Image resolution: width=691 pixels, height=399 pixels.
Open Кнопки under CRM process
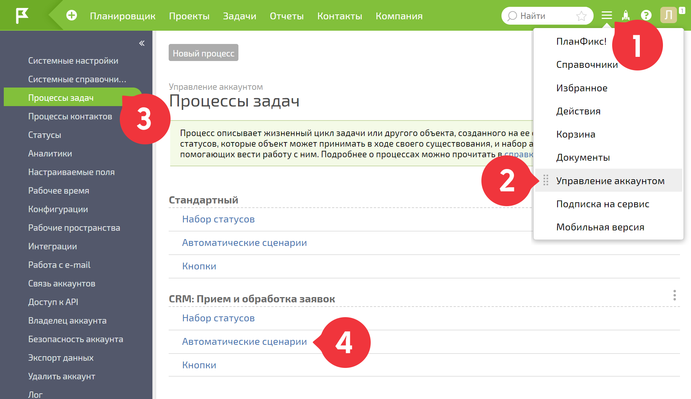tap(199, 365)
